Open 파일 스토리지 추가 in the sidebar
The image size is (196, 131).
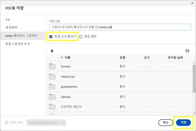pyautogui.click(x=18, y=44)
